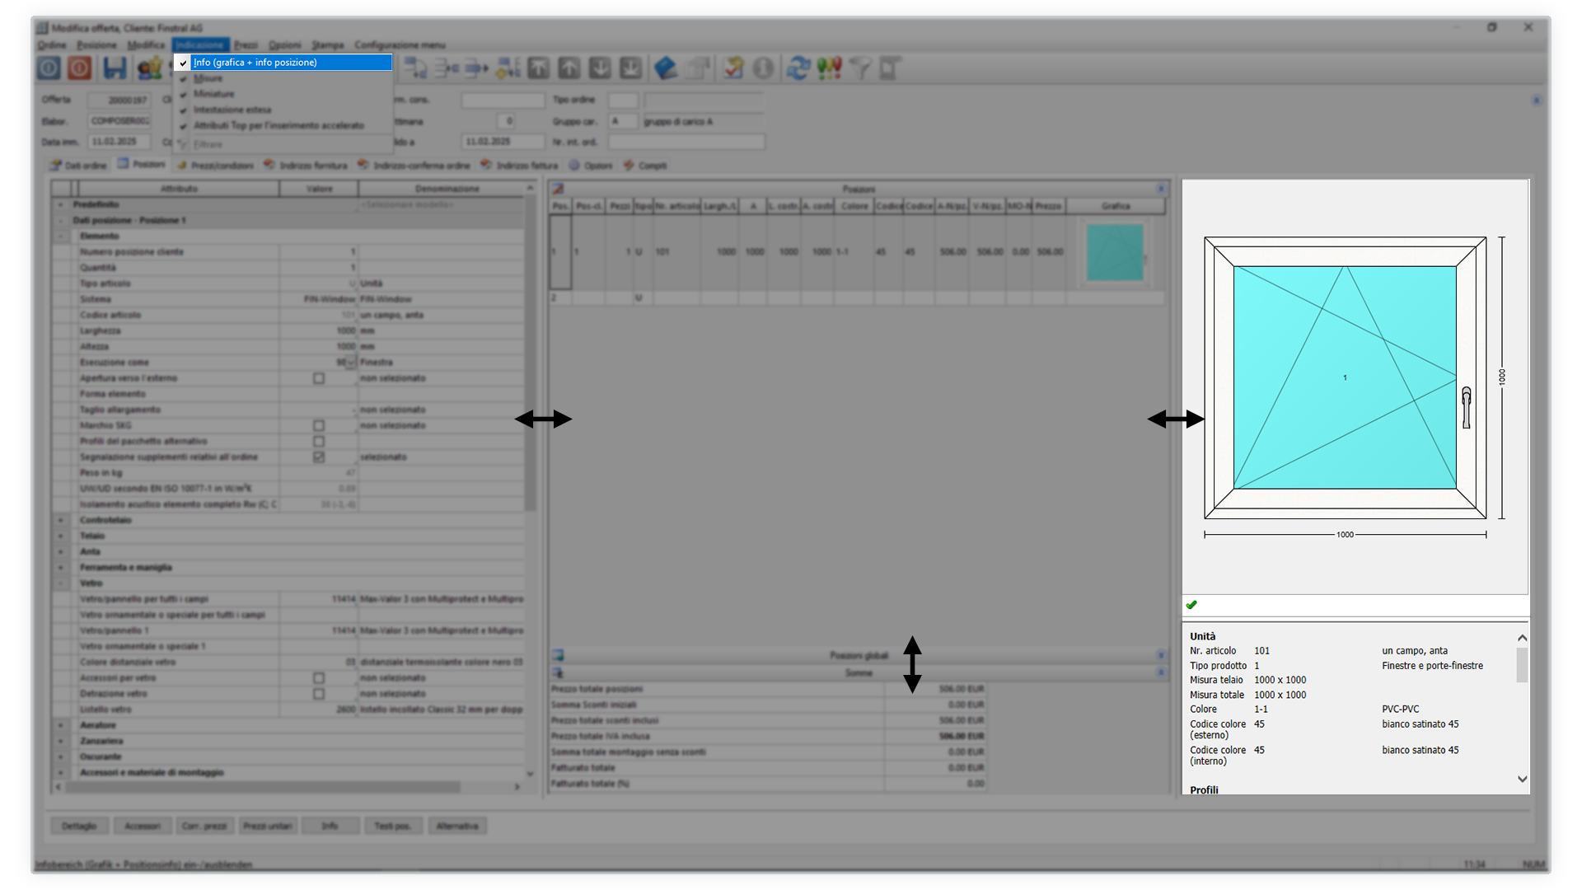Click the icon left of Posizioni global header
The image size is (1582, 890).
pos(558,655)
